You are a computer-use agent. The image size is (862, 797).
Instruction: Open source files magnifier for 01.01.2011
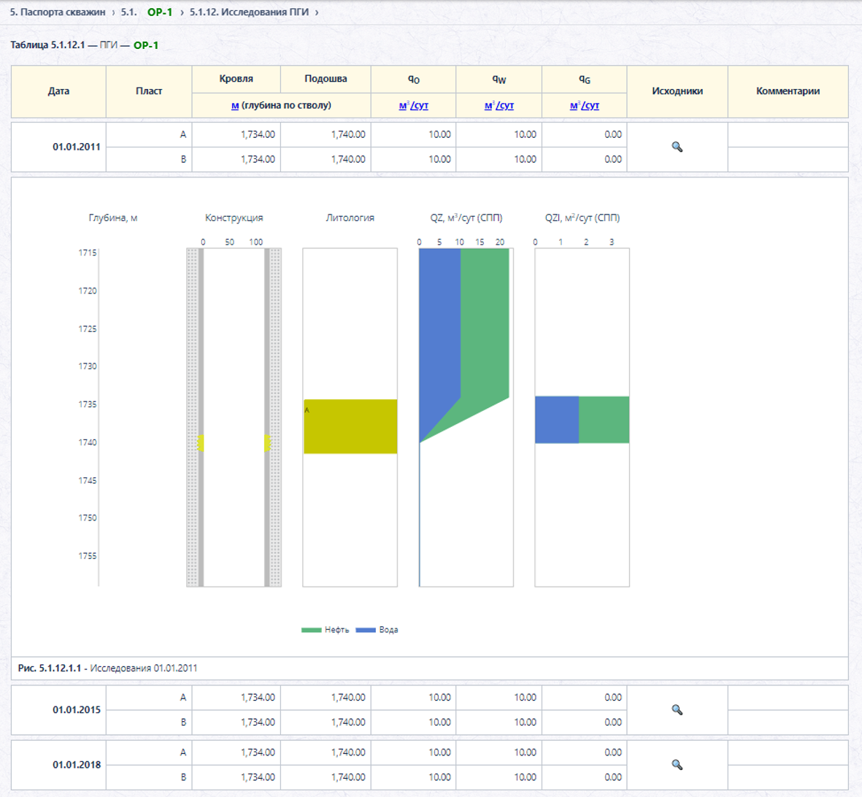coord(677,147)
